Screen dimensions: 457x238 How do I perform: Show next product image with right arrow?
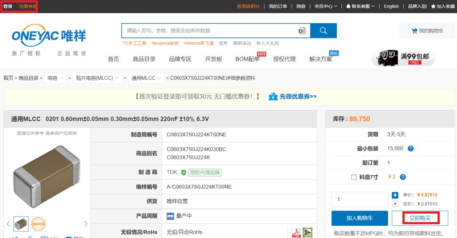click(85, 224)
